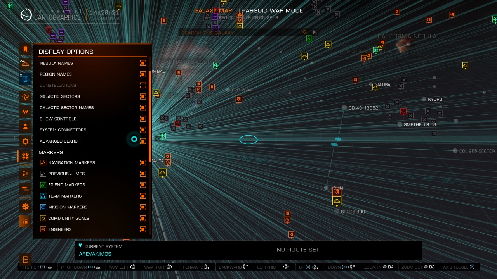The image size is (497, 279).
Task: Open the three-dots map mode icon
Action: (x=25, y=174)
